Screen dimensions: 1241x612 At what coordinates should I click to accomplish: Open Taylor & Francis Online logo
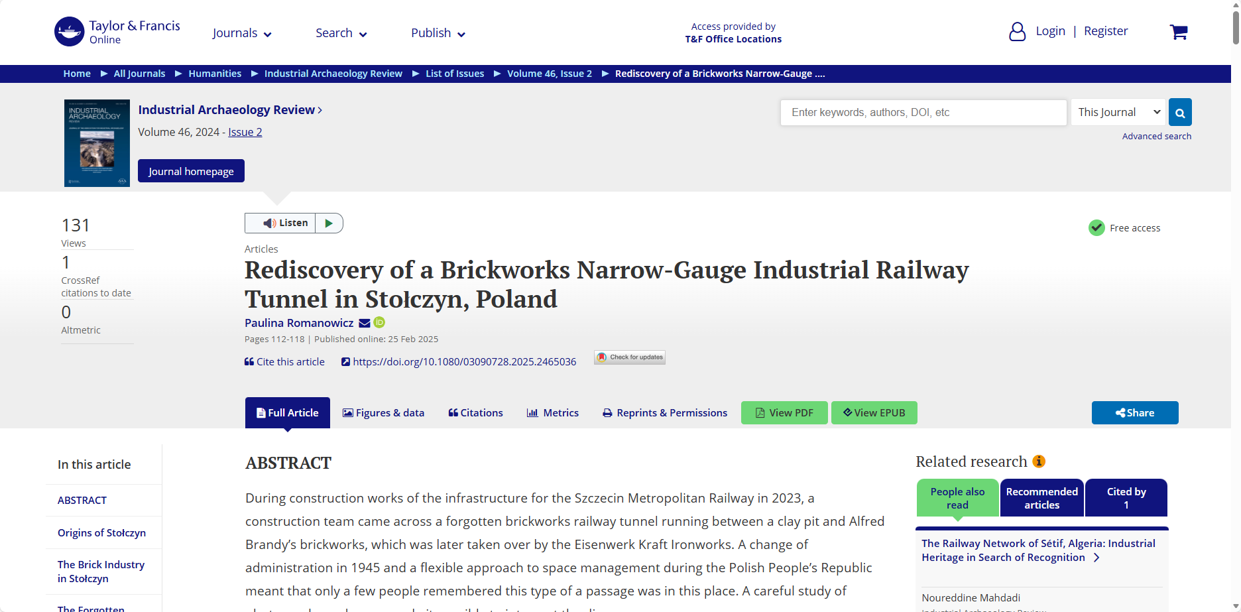coord(117,32)
